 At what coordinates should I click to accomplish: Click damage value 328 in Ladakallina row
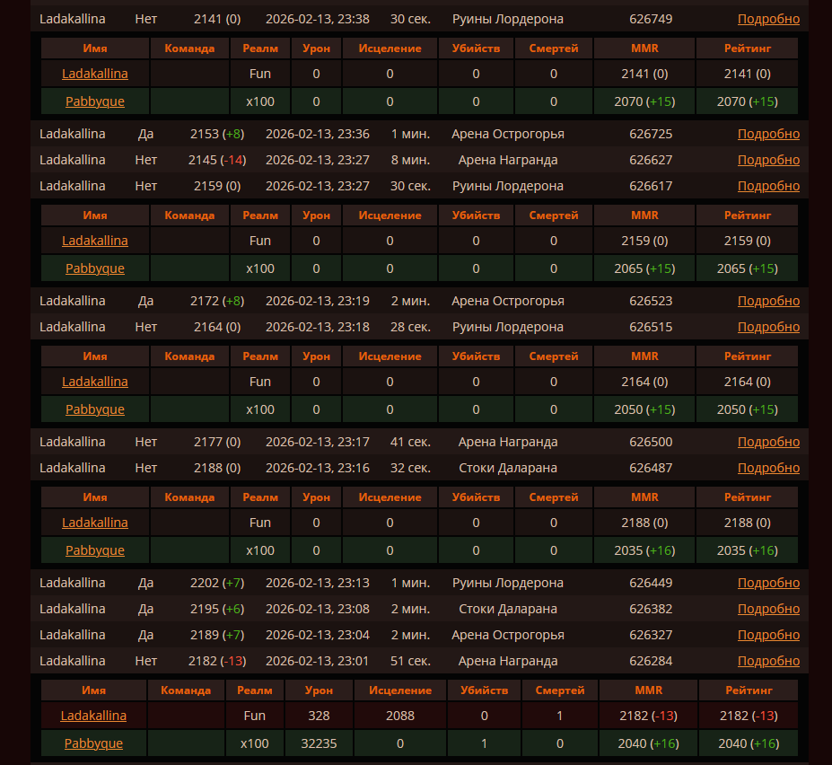pos(319,716)
